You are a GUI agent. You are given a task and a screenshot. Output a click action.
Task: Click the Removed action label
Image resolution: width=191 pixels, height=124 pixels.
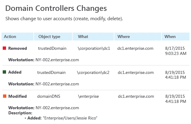[x=18, y=48]
